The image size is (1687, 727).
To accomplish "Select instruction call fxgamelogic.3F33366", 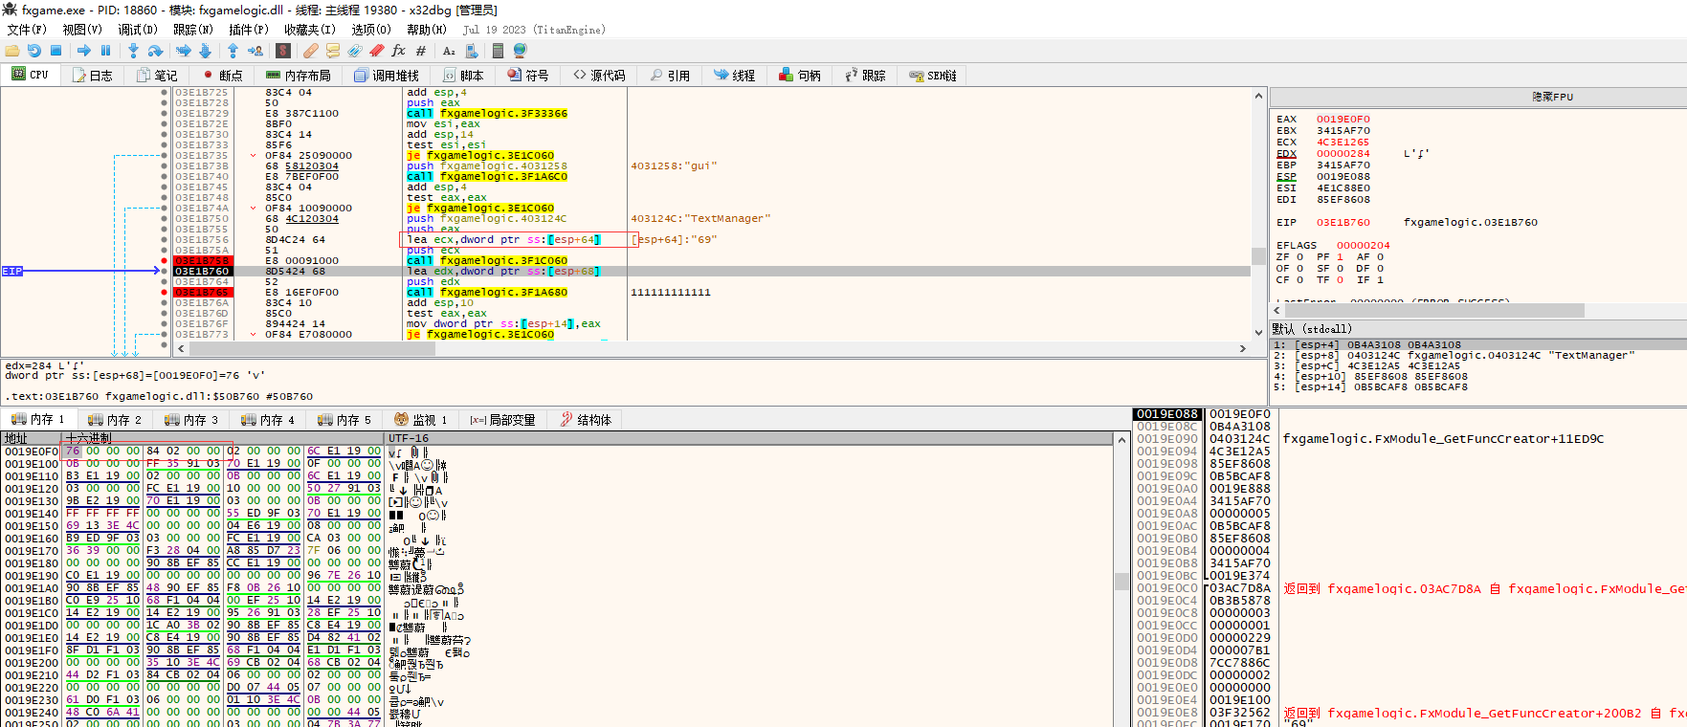I will [x=487, y=114].
